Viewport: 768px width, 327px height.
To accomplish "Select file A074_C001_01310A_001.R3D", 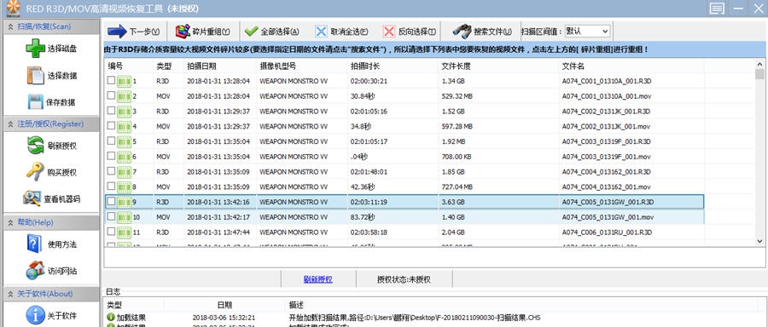I will [x=607, y=81].
